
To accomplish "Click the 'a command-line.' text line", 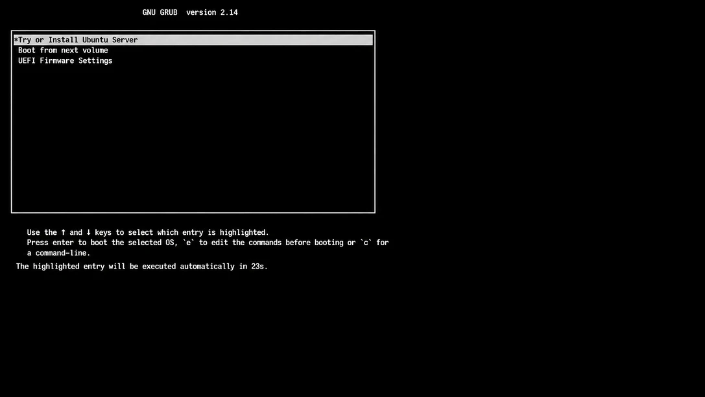I will (x=58, y=253).
